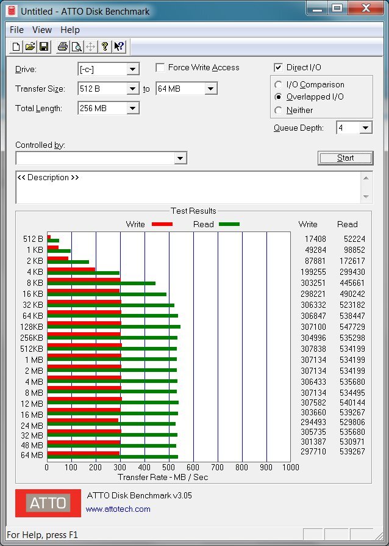Screen dimensions: 389x546
Task: Click the Save floppy disk icon
Action: (x=44, y=46)
